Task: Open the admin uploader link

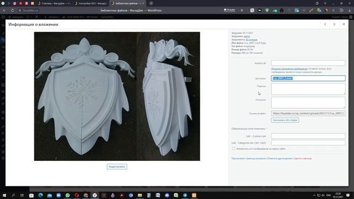Action: 247,36
